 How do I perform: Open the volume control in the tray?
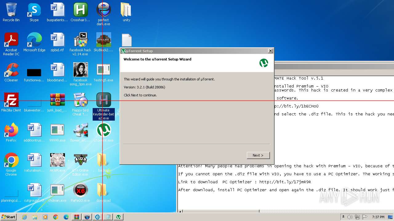[x=350, y=217]
